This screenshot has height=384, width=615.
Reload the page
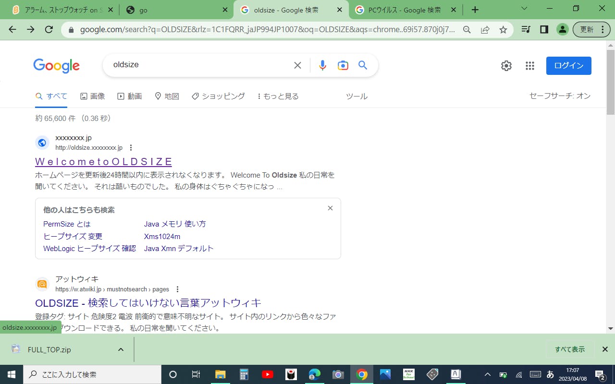[49, 30]
